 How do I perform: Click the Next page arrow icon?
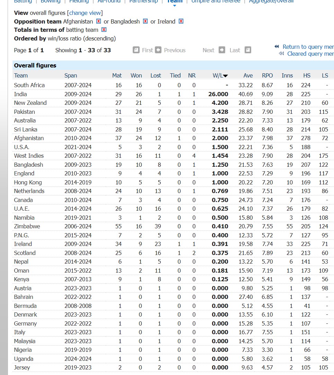click(222, 50)
